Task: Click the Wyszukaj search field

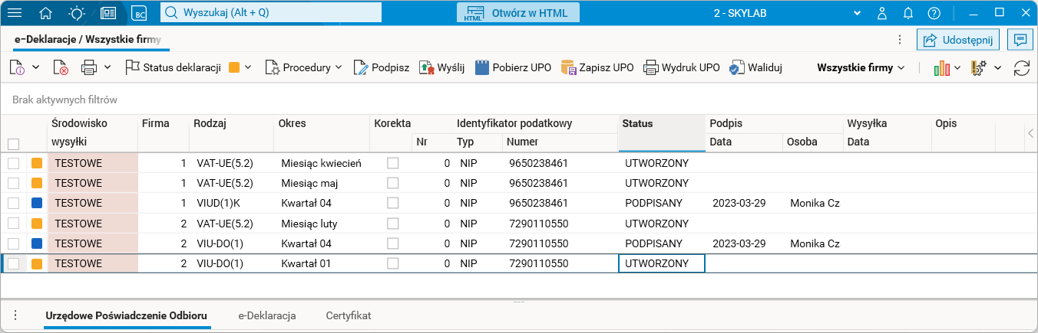Action: [271, 13]
